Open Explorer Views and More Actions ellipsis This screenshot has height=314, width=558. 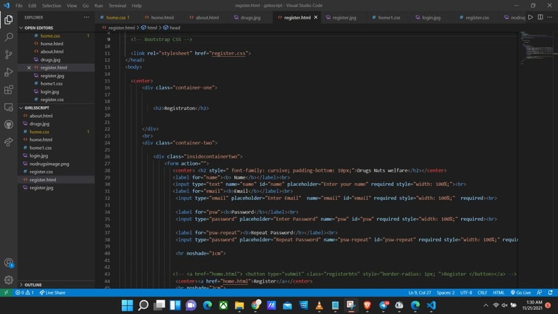tap(87, 17)
